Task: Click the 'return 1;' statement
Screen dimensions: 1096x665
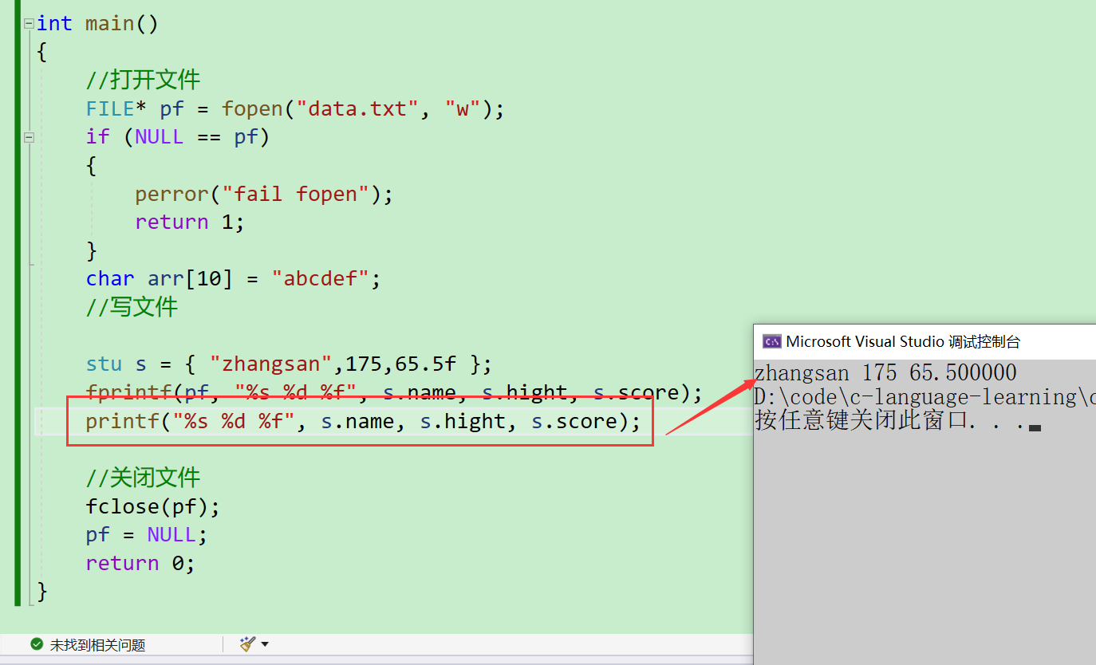Action: click(x=189, y=222)
